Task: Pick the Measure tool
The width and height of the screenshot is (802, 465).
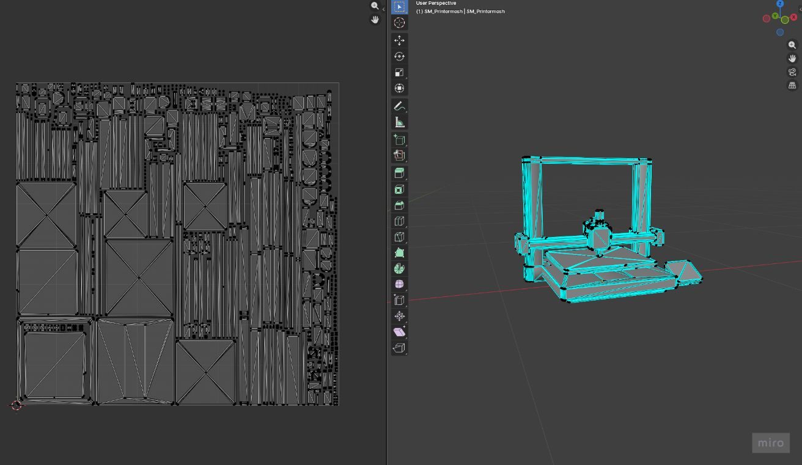Action: (399, 122)
